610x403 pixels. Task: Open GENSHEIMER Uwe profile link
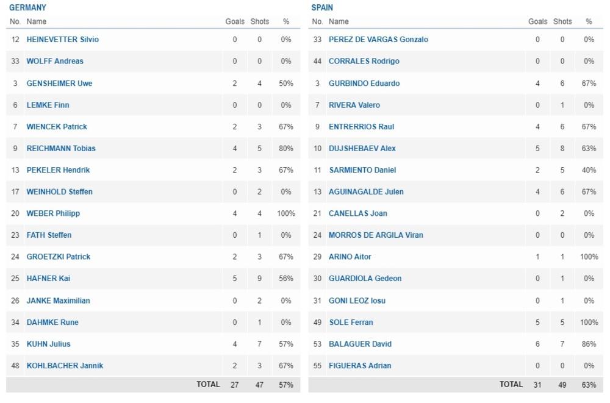click(x=59, y=83)
